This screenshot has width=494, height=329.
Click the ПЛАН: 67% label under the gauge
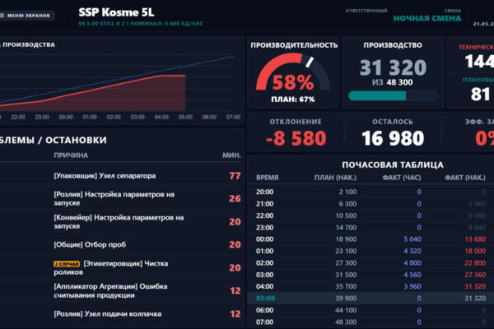(x=293, y=100)
